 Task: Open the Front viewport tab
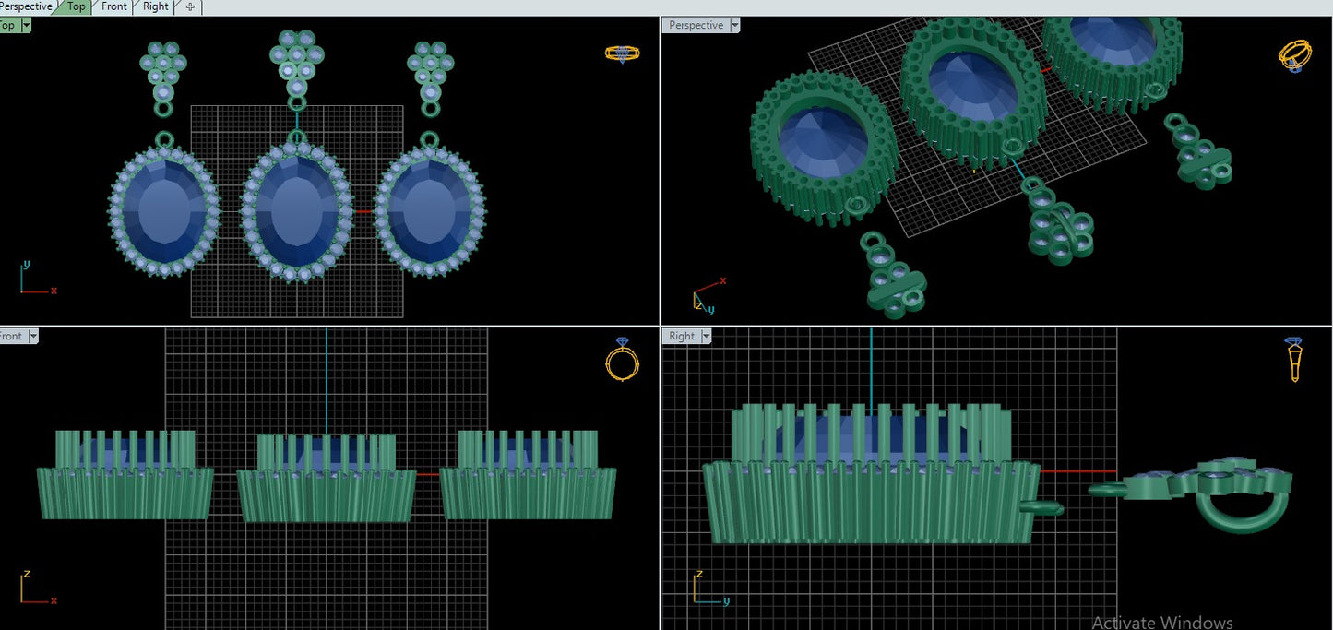[x=114, y=6]
